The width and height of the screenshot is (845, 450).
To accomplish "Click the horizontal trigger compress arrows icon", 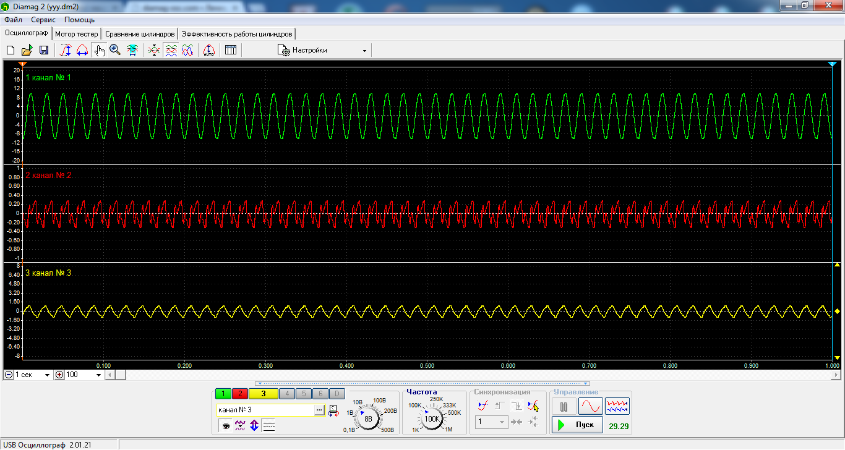I will (517, 422).
